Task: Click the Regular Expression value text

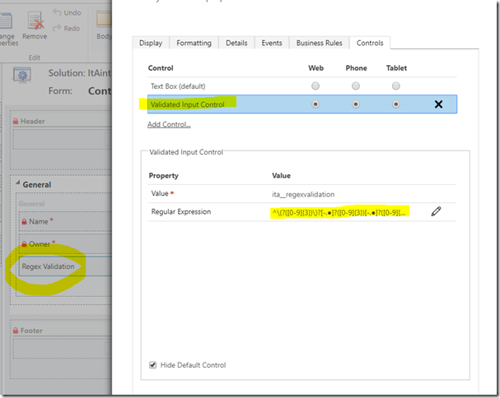Action: 339,212
